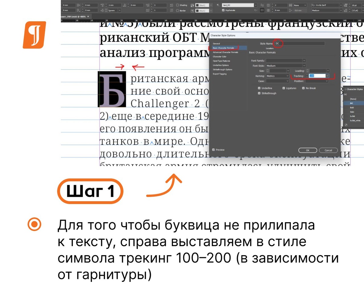Click the create new style icon in Character Styles
The image size is (364, 291).
pos(346,125)
